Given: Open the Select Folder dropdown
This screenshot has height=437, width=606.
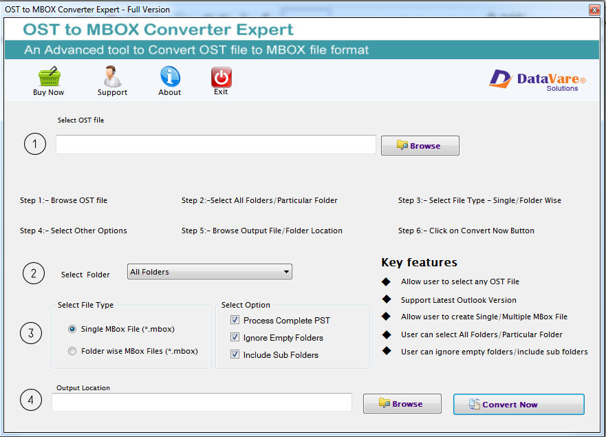Looking at the screenshot, I should (x=210, y=271).
